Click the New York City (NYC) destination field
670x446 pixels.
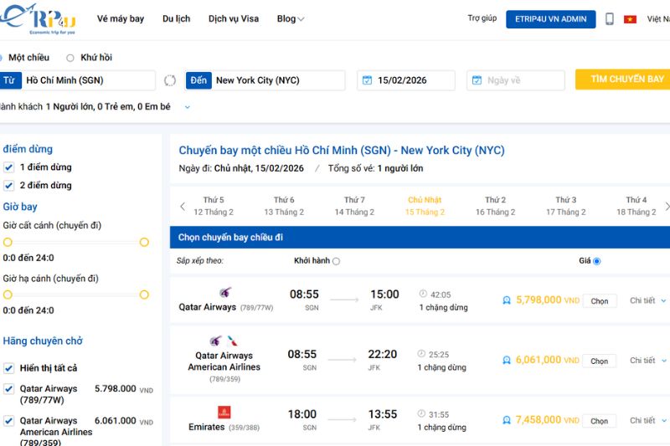click(x=265, y=80)
